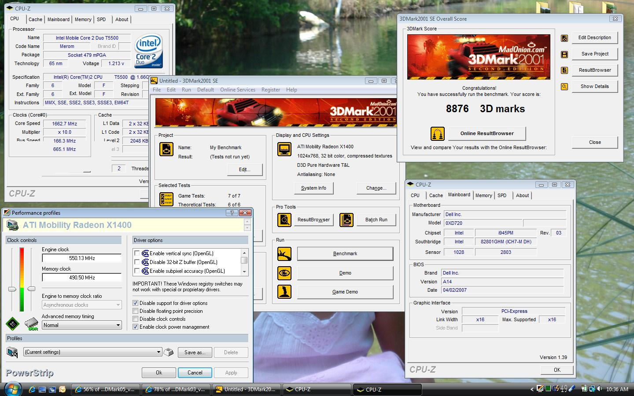Screen dimensions: 634x396
Task: Click the Game Demo joystick icon
Action: click(284, 292)
